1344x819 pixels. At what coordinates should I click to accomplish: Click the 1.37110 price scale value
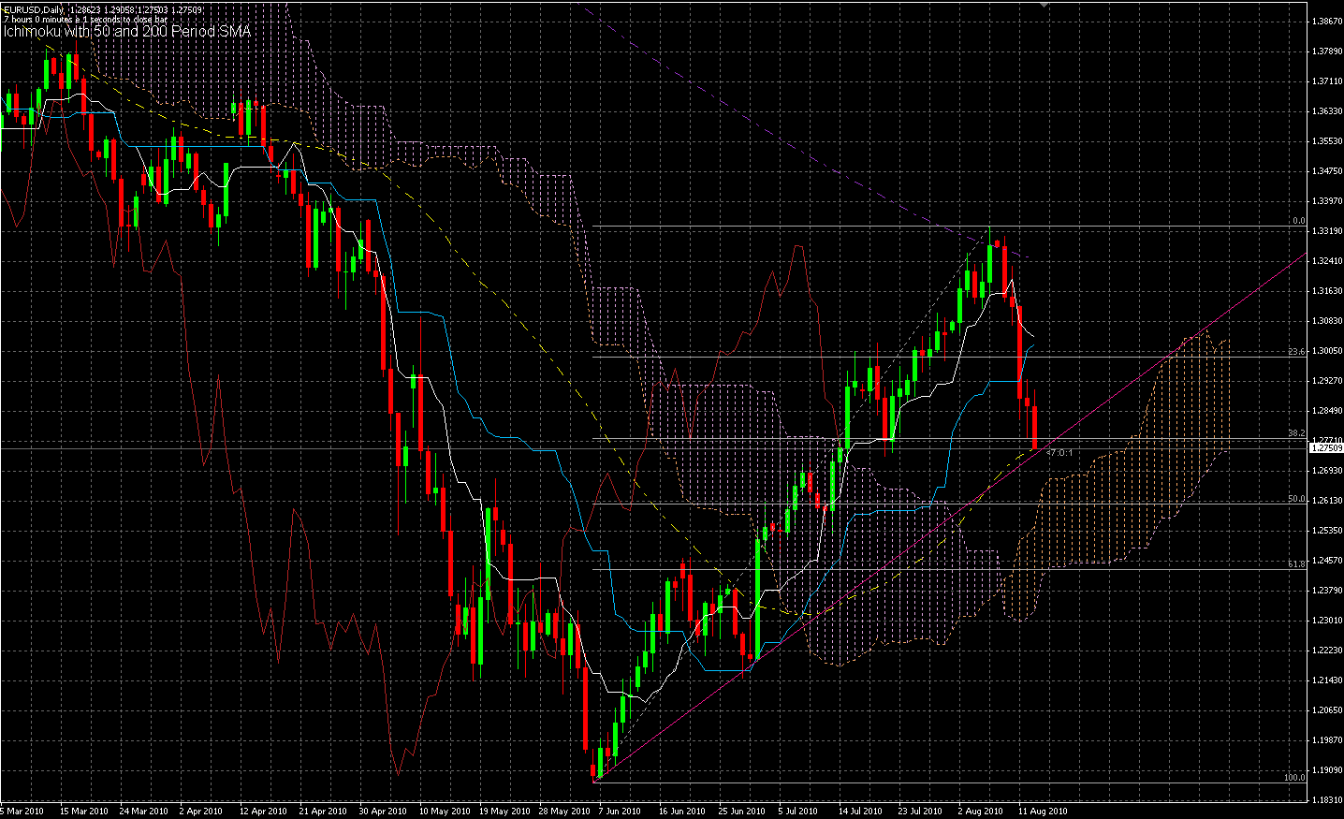[x=1328, y=81]
